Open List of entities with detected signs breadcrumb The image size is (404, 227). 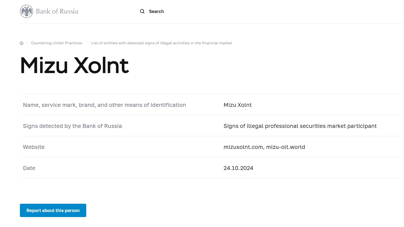161,43
